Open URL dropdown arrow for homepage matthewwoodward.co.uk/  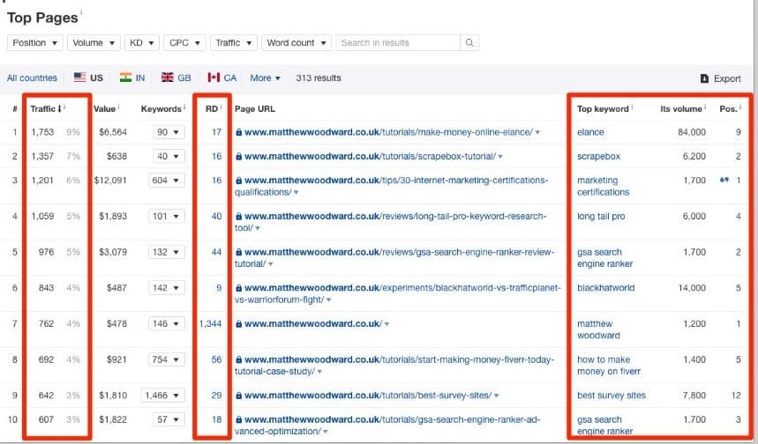pos(387,324)
